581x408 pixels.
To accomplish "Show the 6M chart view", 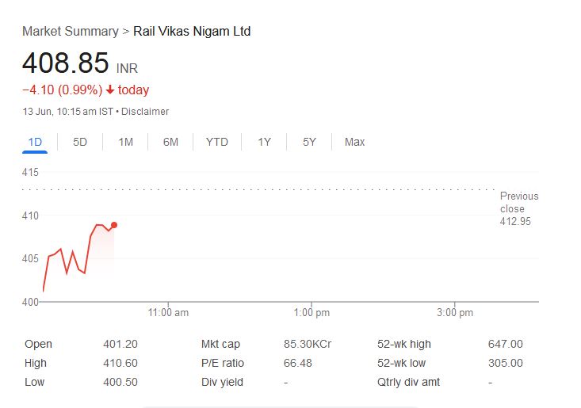I will tap(170, 142).
